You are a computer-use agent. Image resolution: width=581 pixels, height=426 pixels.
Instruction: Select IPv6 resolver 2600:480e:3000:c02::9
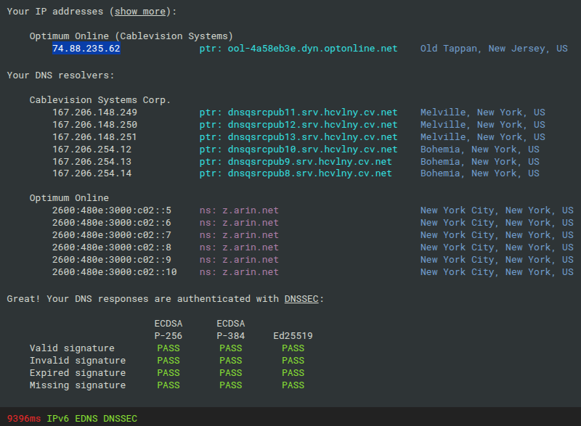[x=112, y=260]
